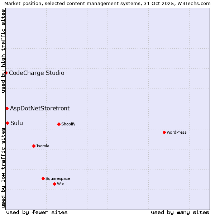
Task: Select the Squarespace text label
Action: tap(58, 178)
